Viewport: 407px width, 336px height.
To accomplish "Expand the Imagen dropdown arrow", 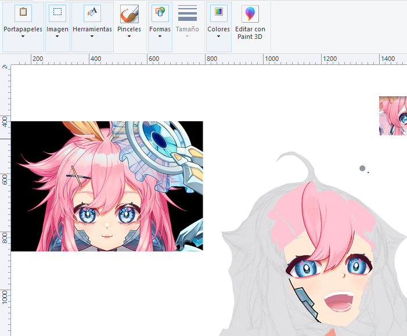I will 57,37.
